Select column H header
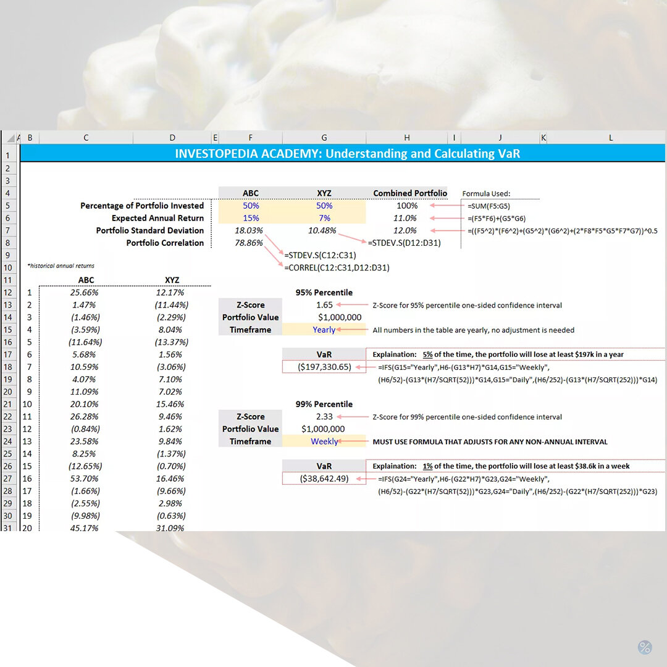The width and height of the screenshot is (667, 667). pyautogui.click(x=407, y=138)
